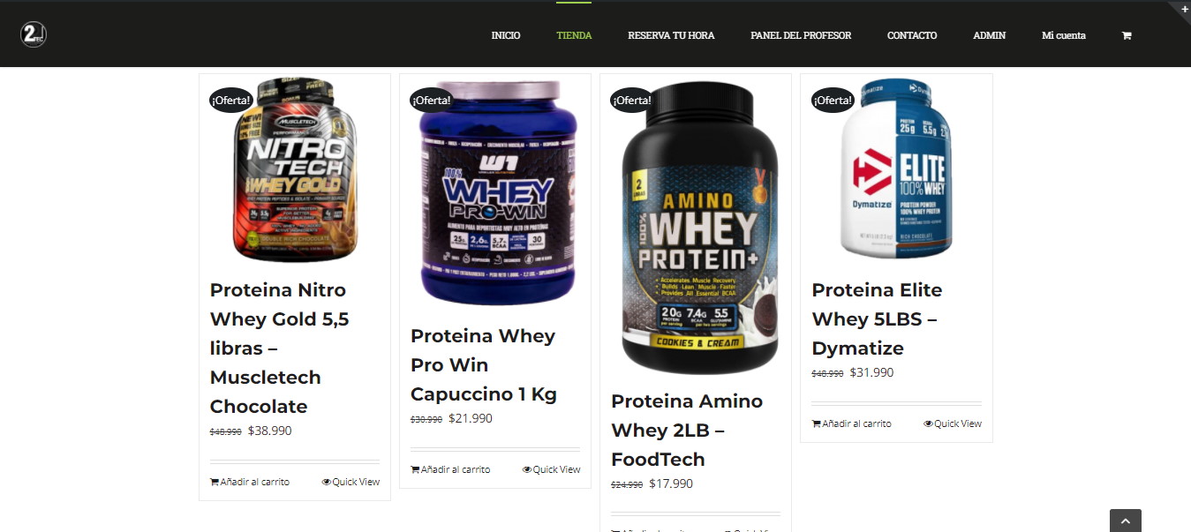1191x532 pixels.
Task: Click the back-to-top arrow button
Action: tap(1125, 521)
